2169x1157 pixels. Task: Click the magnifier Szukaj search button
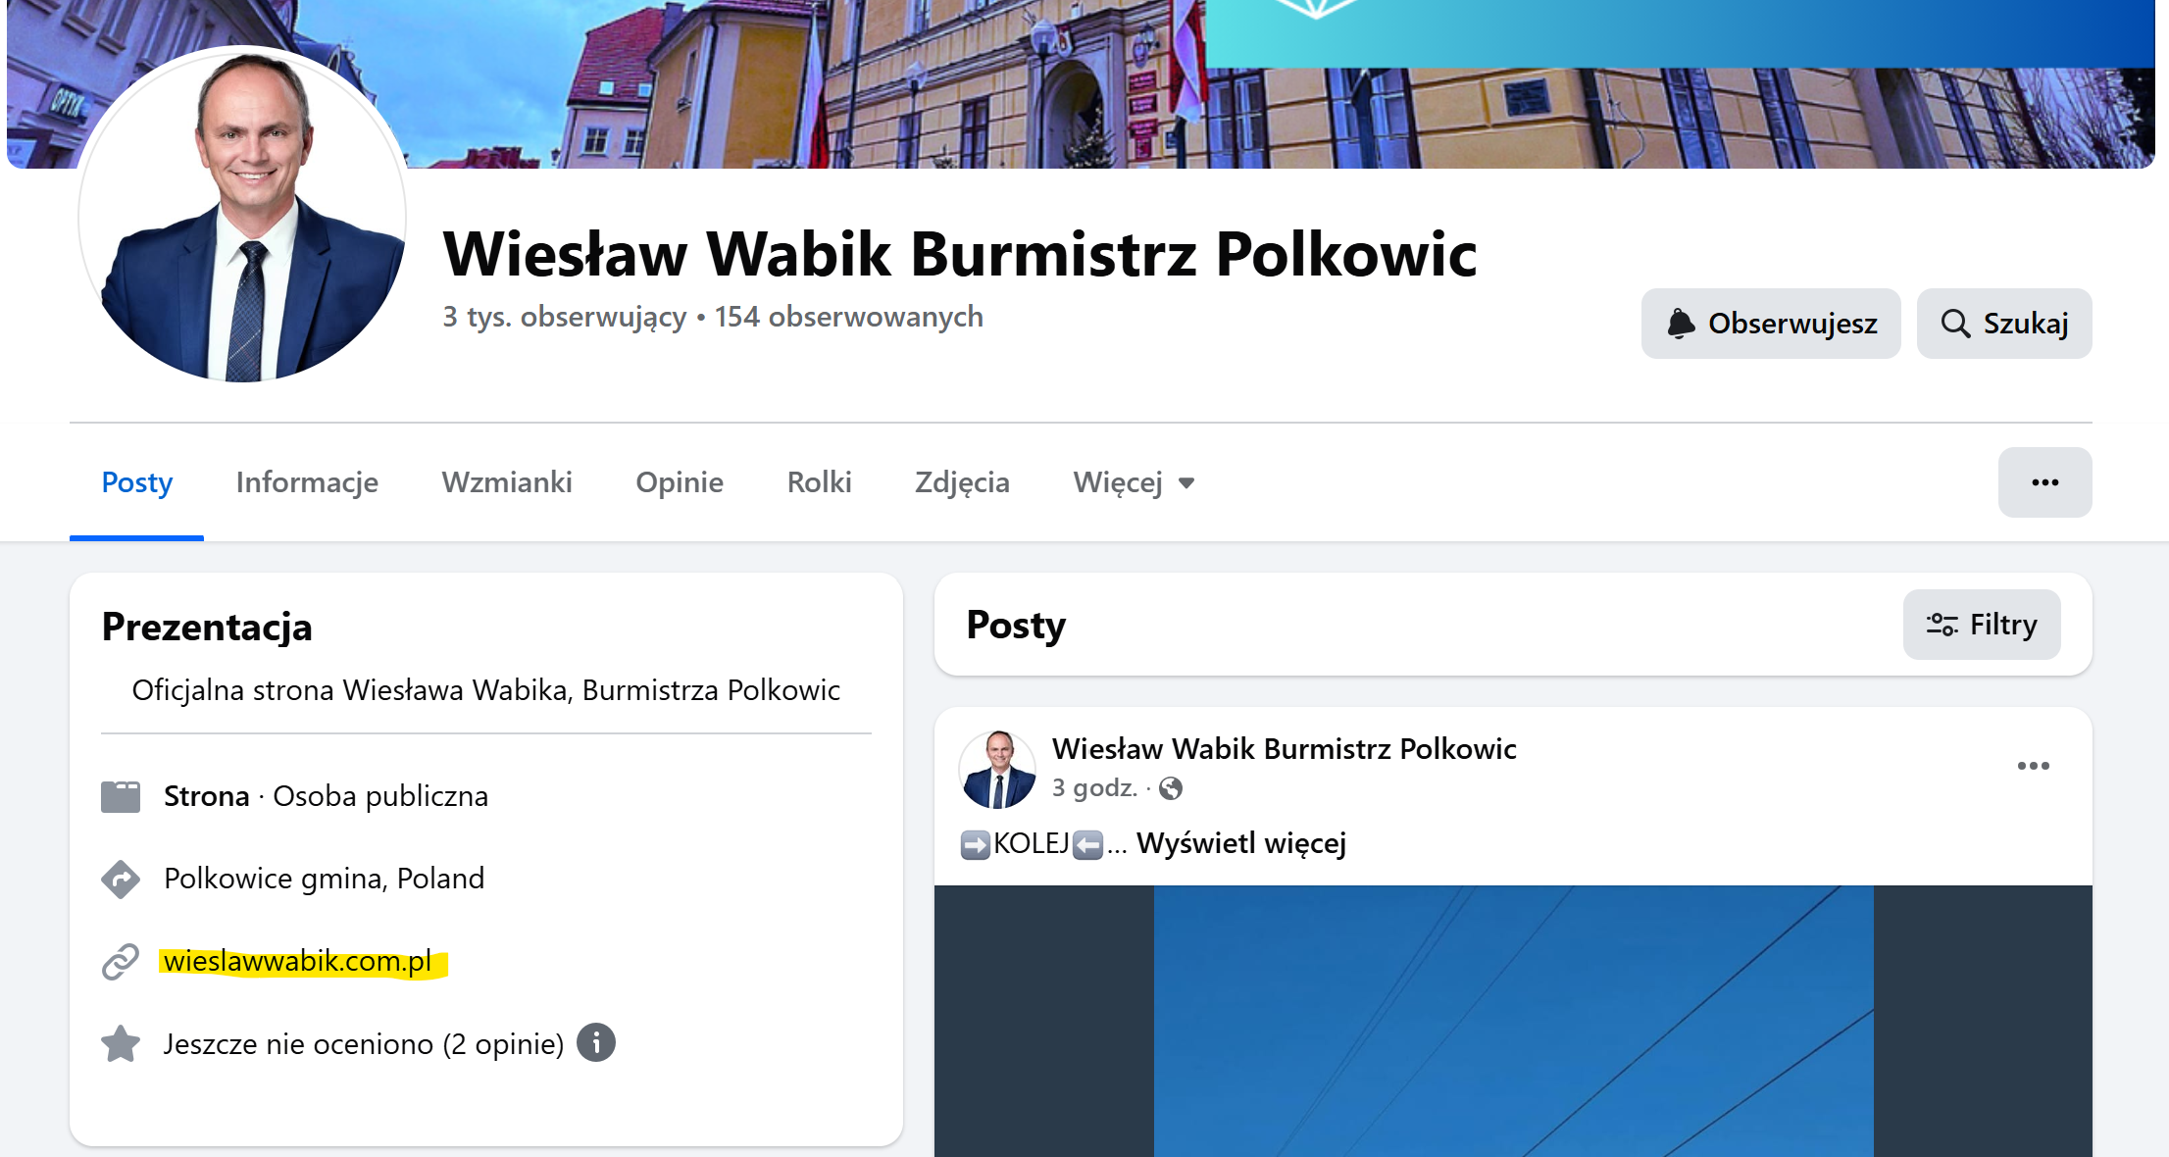(2003, 324)
